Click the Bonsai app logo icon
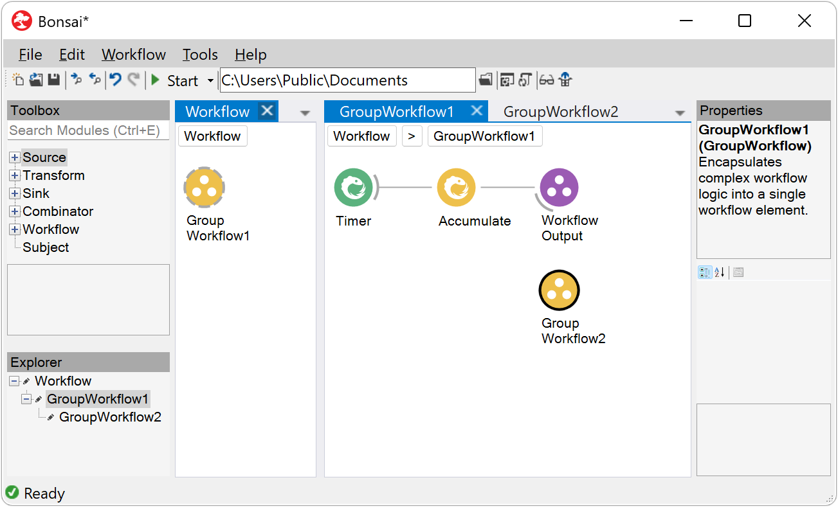Image resolution: width=838 pixels, height=507 pixels. 22,21
